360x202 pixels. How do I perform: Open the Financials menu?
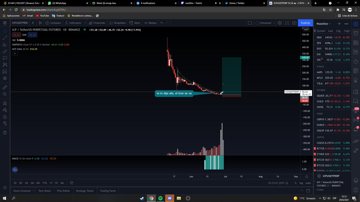(x=97, y=23)
